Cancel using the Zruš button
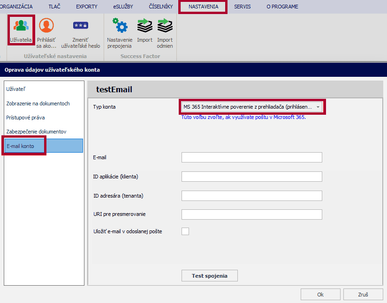This screenshot has height=303, width=387. [x=363, y=295]
